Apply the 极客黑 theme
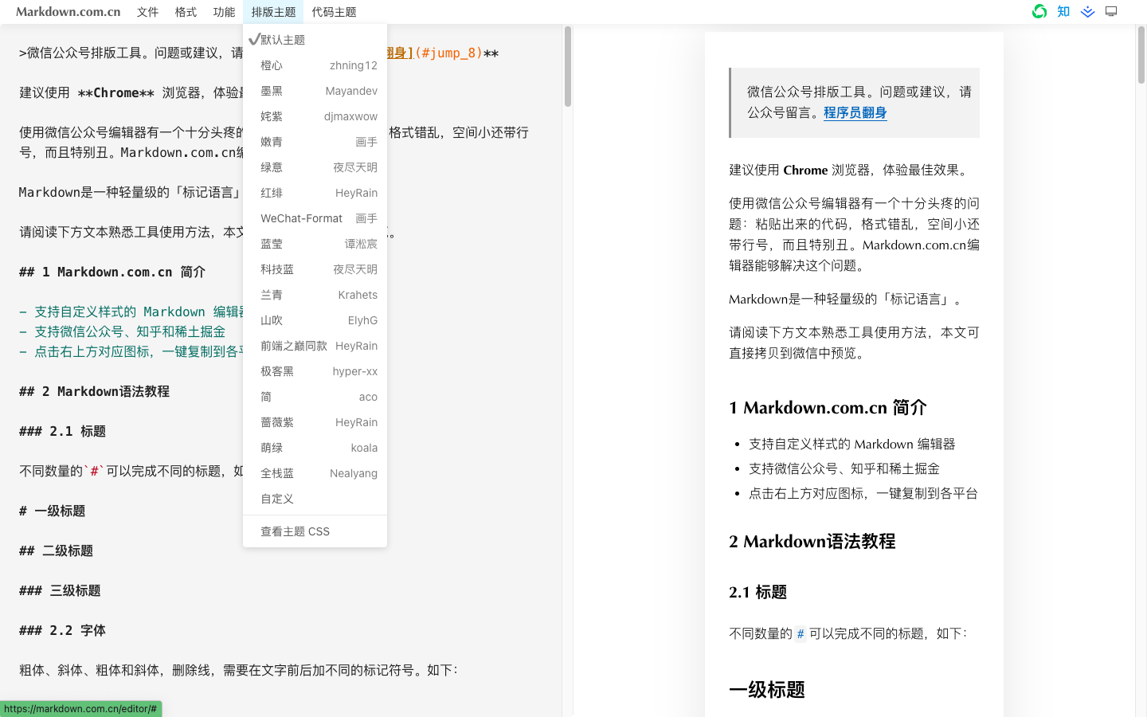1147x717 pixels. pyautogui.click(x=315, y=370)
